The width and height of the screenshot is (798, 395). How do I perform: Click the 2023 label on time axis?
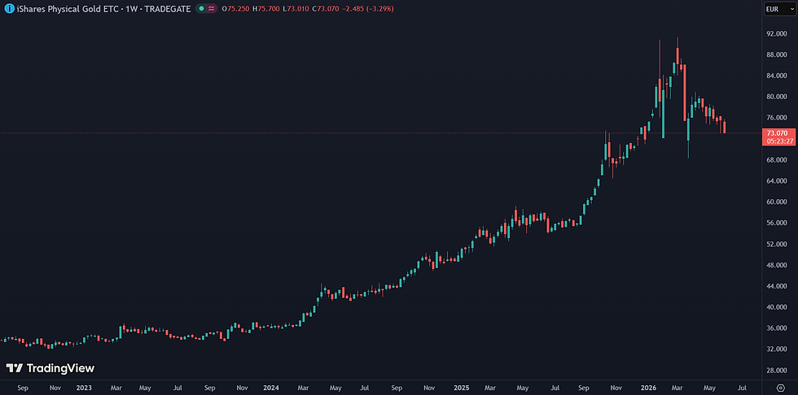(x=84, y=388)
